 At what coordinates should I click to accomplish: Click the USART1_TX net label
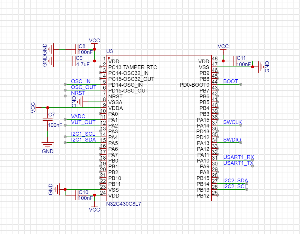[238, 163]
